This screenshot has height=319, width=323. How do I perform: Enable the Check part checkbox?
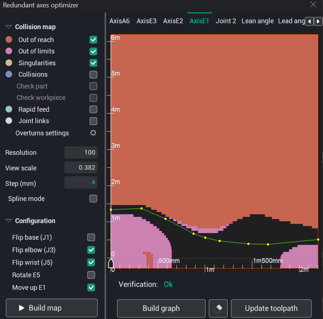coord(93,86)
